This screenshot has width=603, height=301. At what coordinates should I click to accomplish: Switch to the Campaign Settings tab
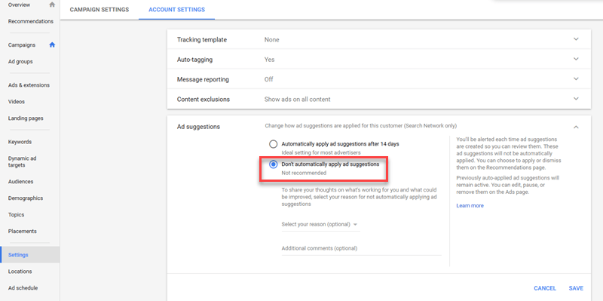(x=99, y=10)
